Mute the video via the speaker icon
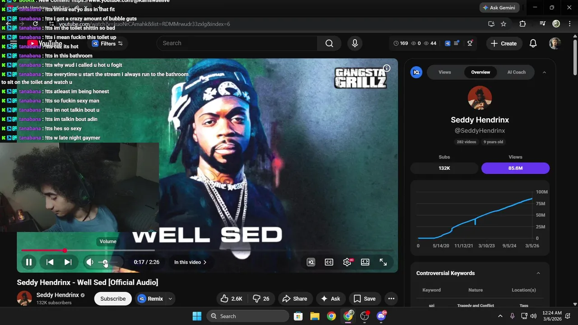The image size is (578, 325). point(90,262)
